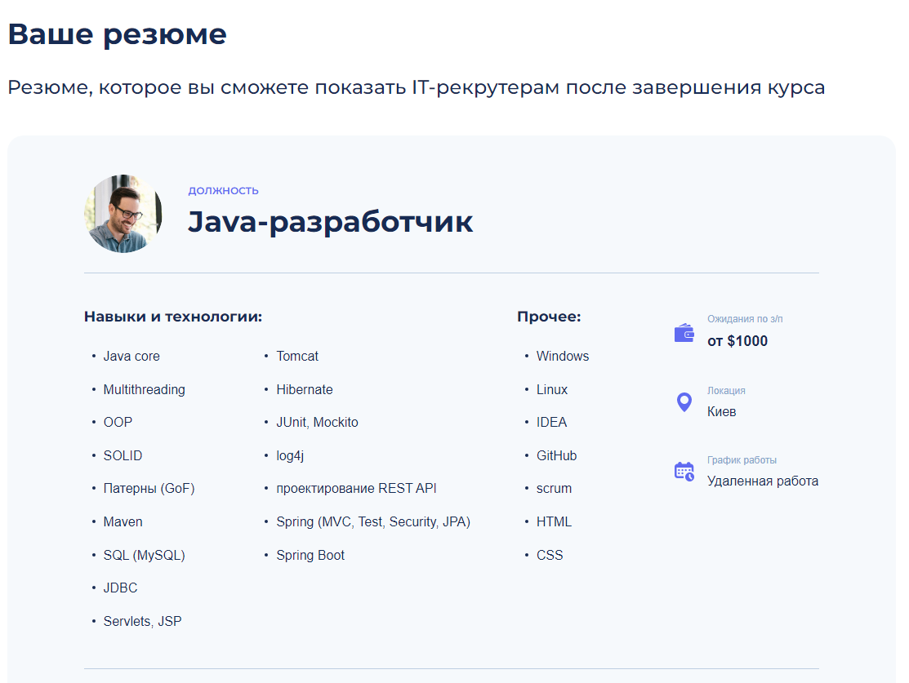This screenshot has width=909, height=683.
Task: Click the 'Прочее:' heading
Action: [x=549, y=317]
